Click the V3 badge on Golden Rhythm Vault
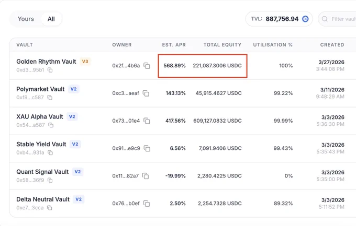356x226 pixels. click(85, 62)
